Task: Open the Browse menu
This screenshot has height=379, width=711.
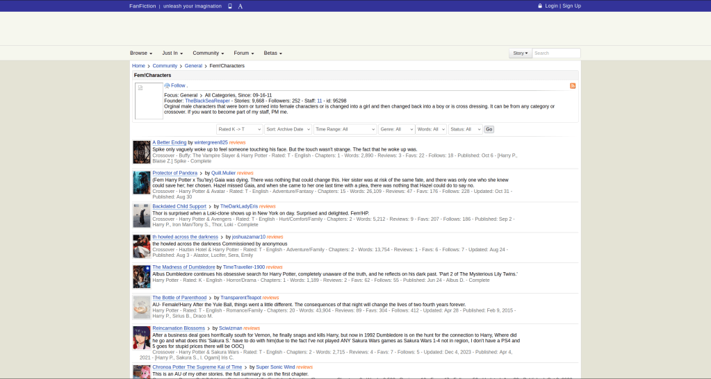Action: [141, 53]
